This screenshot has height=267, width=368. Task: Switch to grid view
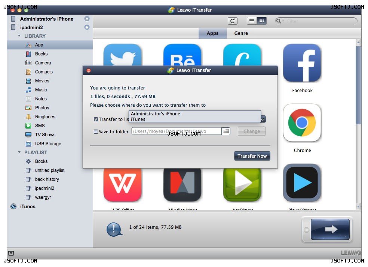(261, 21)
